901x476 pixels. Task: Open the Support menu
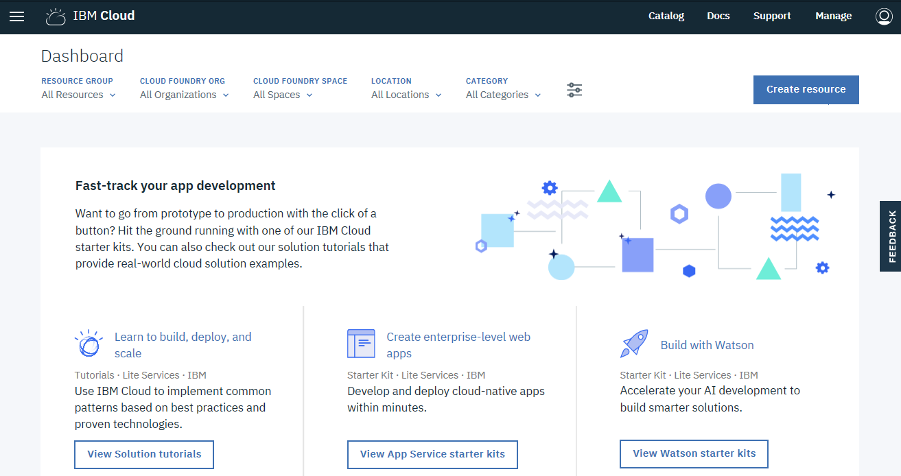[771, 16]
